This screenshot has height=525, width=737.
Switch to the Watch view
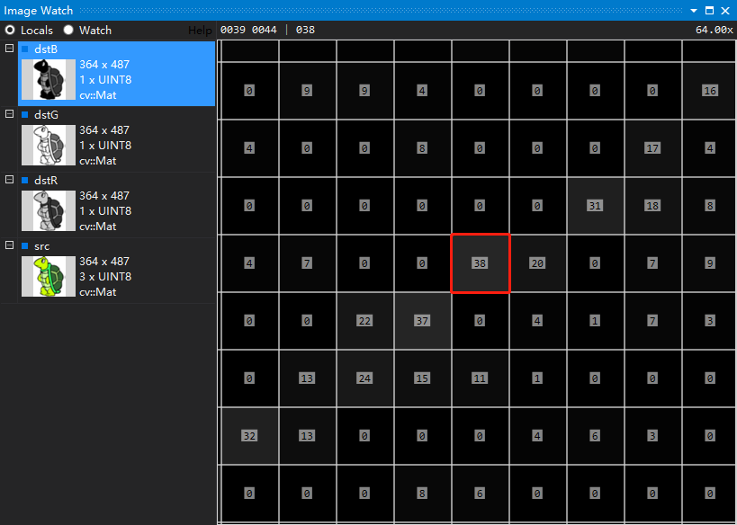coord(68,30)
